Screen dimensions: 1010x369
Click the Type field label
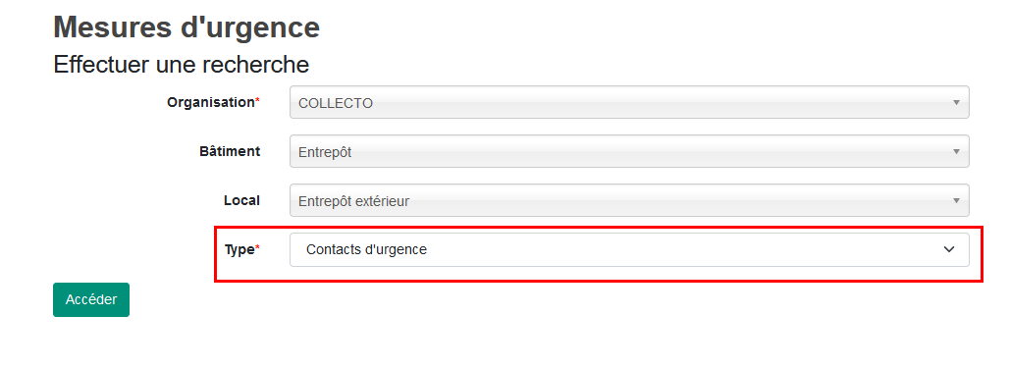click(x=239, y=250)
